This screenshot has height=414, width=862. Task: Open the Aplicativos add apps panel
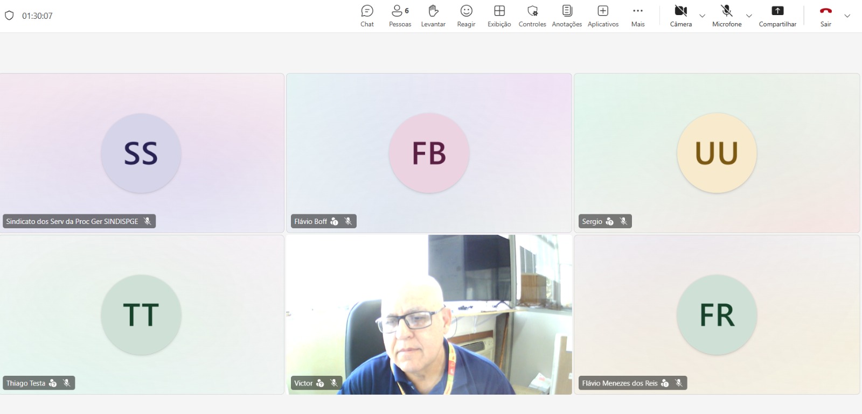pyautogui.click(x=603, y=16)
